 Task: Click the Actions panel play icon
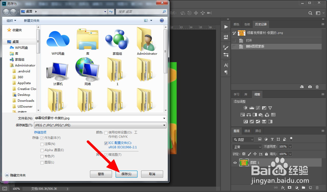pos(226,27)
